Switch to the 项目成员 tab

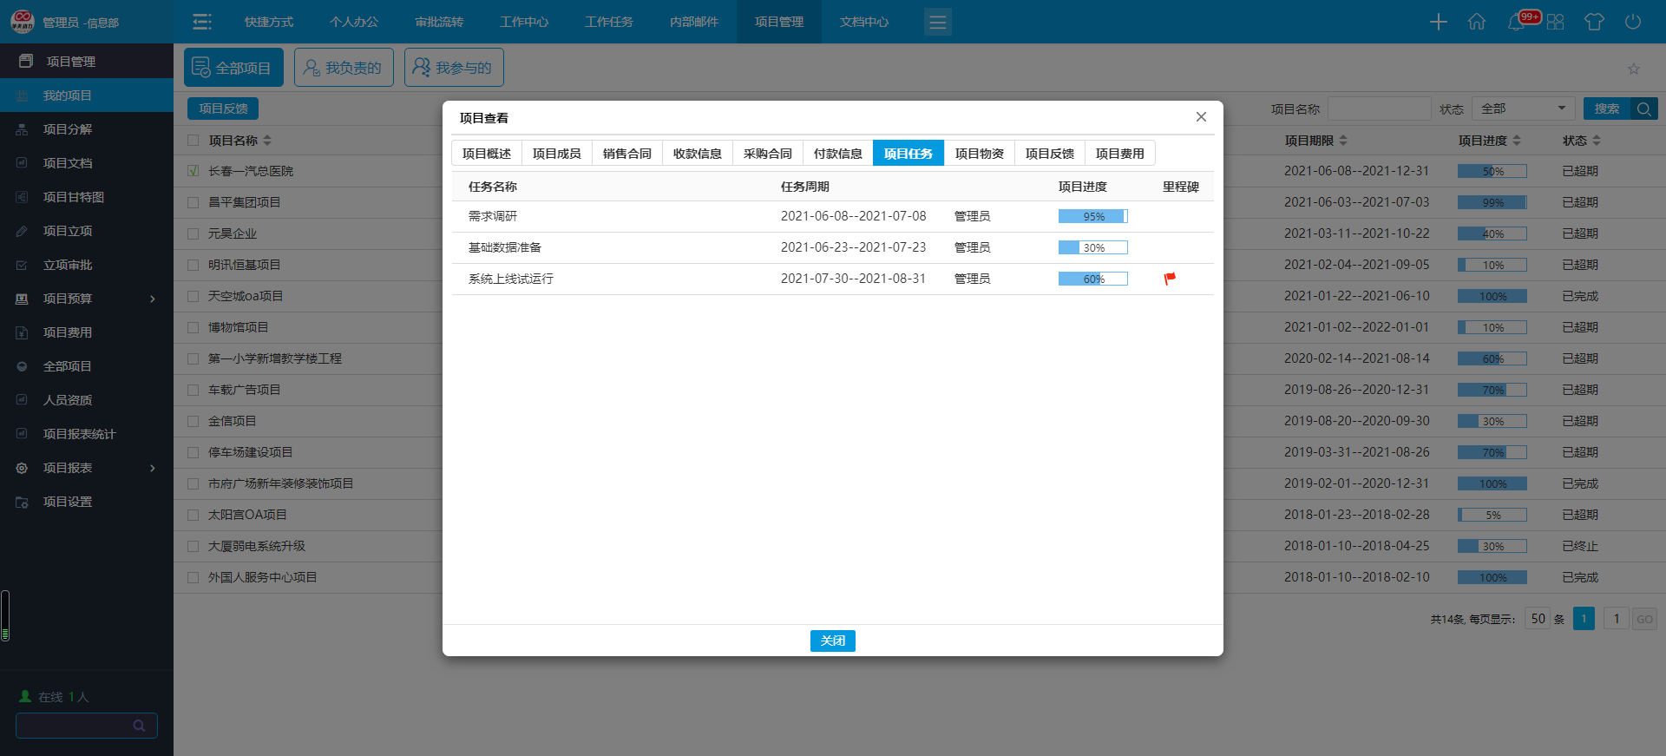tap(556, 154)
